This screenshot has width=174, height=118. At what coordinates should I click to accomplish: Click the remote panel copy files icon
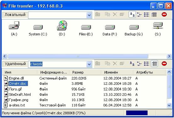point(108,64)
